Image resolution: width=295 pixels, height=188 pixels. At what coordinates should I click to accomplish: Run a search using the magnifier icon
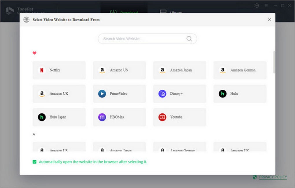pos(189,38)
